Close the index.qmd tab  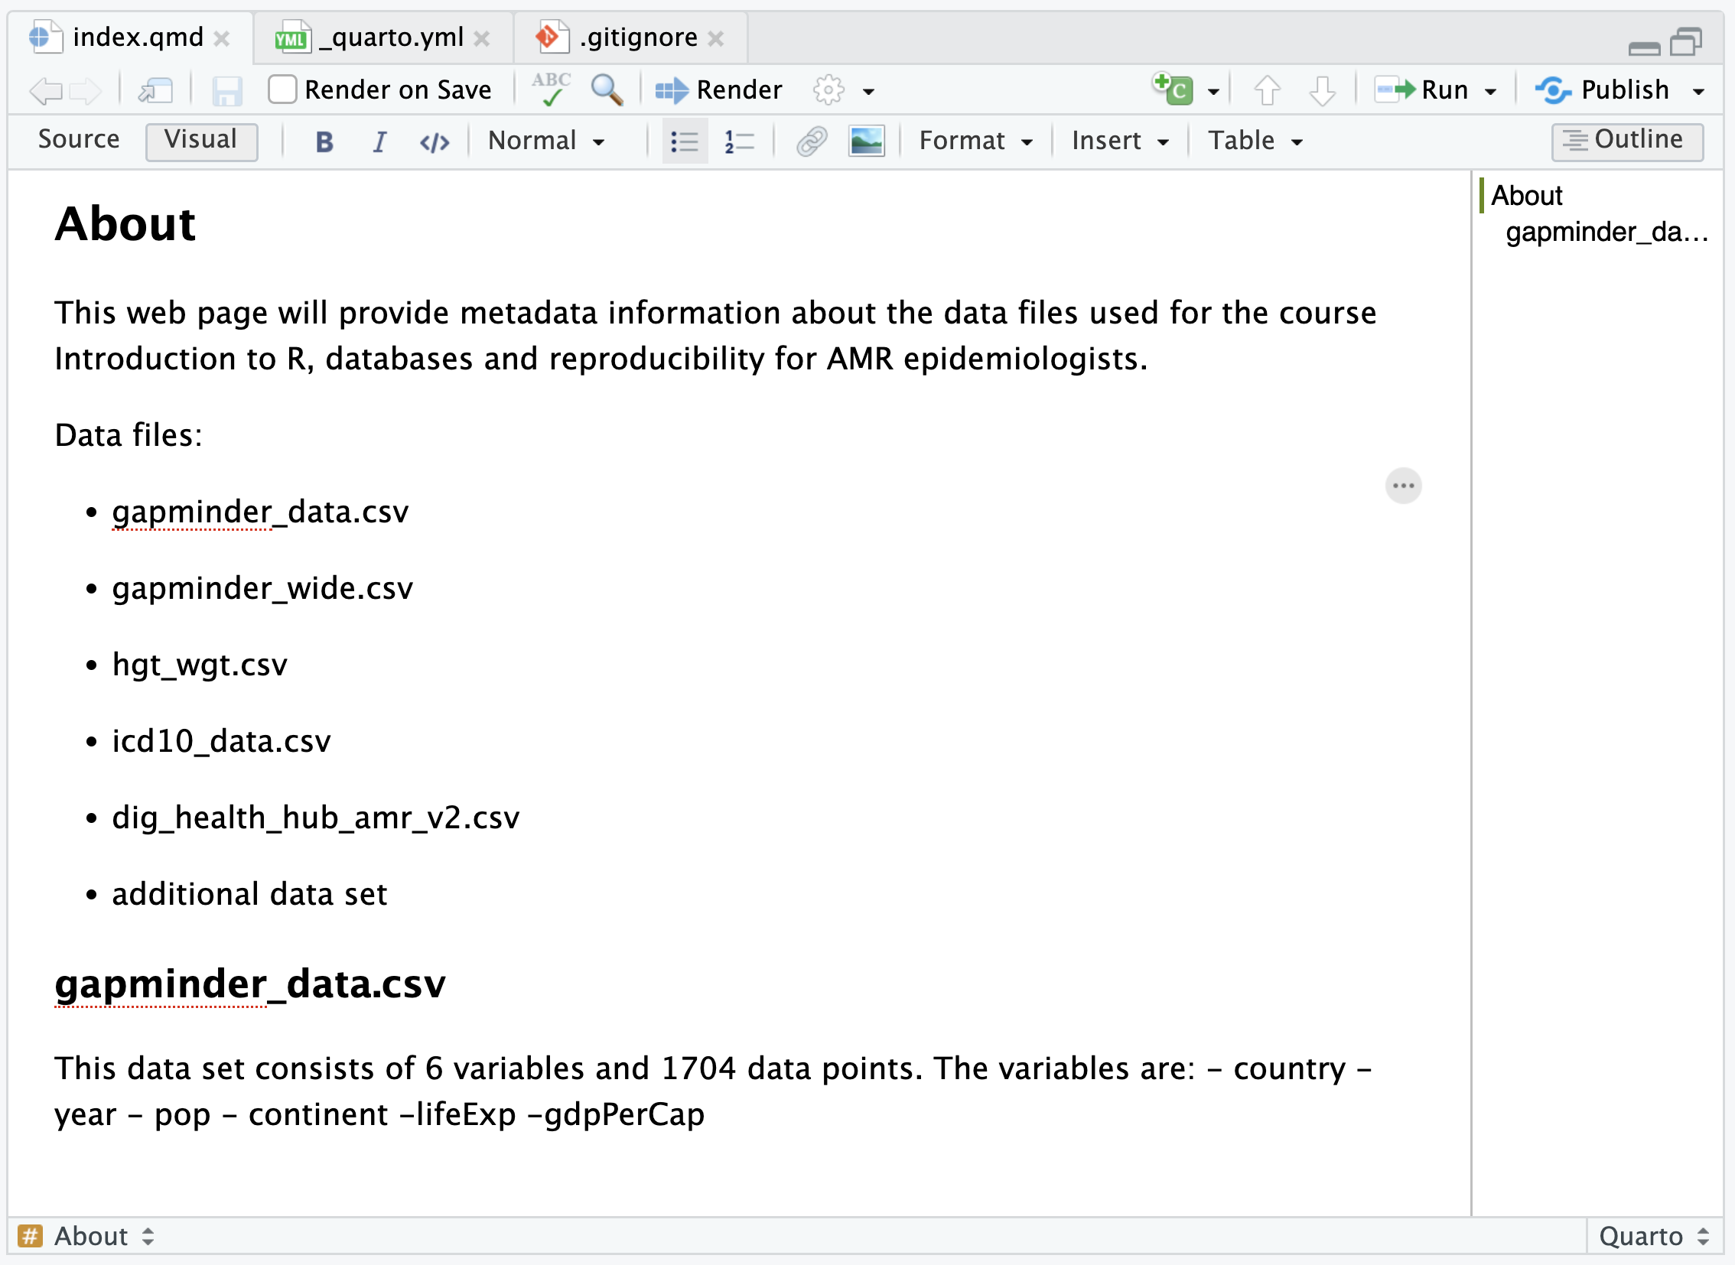pyautogui.click(x=222, y=38)
